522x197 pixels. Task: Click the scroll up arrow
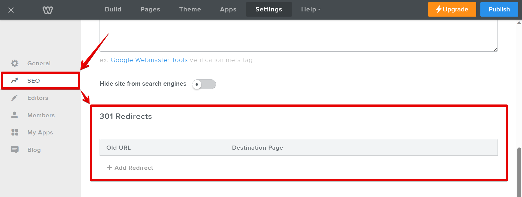tap(519, 23)
